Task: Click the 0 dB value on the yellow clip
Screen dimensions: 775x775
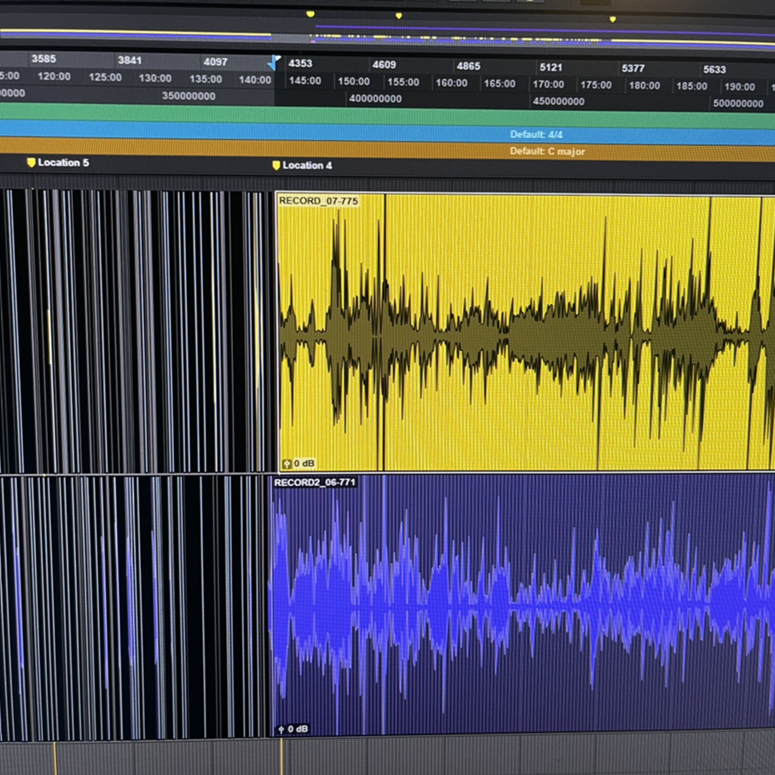Action: click(x=304, y=463)
